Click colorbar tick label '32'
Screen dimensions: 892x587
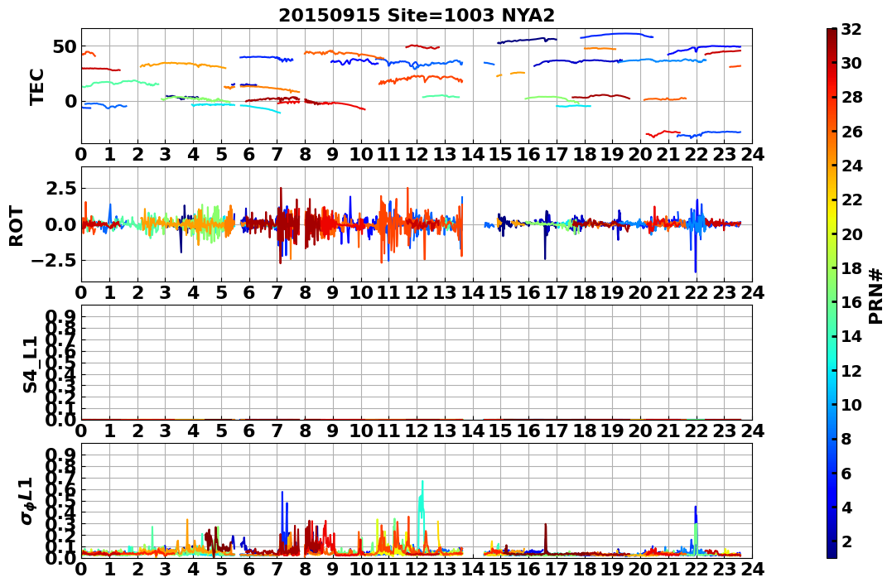point(851,29)
